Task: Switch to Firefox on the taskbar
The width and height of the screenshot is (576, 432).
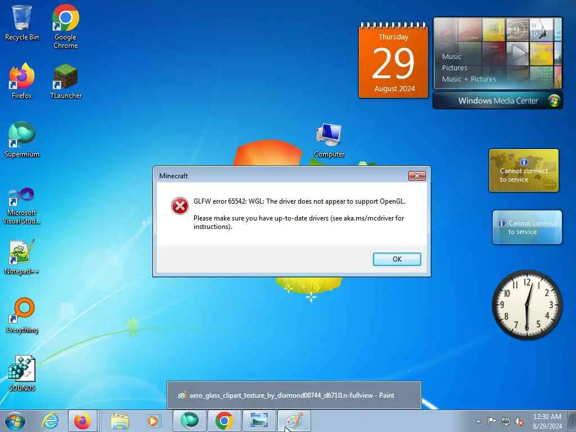Action: [x=82, y=421]
